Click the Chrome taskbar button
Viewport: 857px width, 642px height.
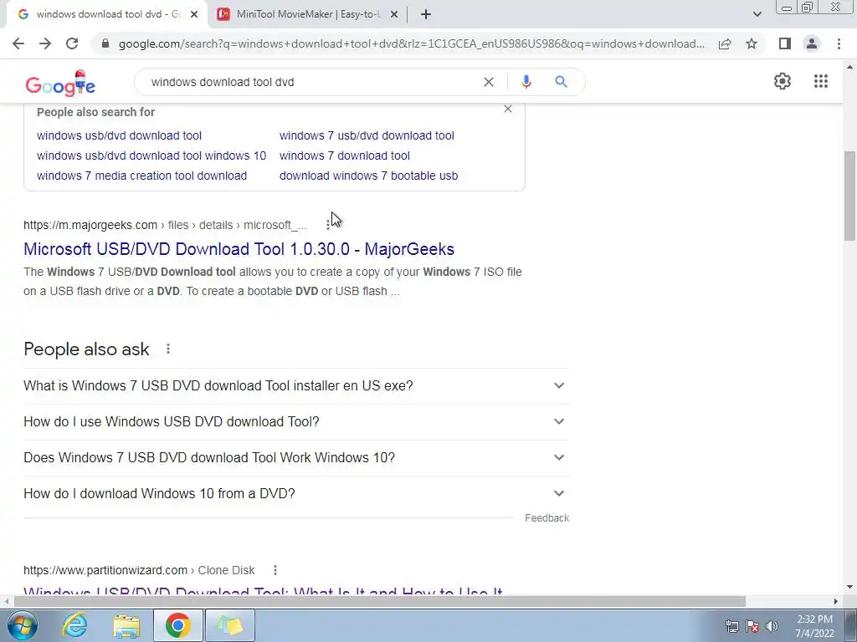pos(177,625)
